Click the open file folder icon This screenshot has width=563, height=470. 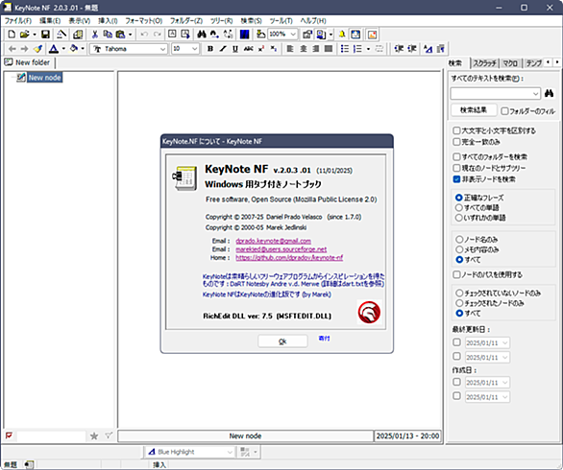(x=24, y=35)
